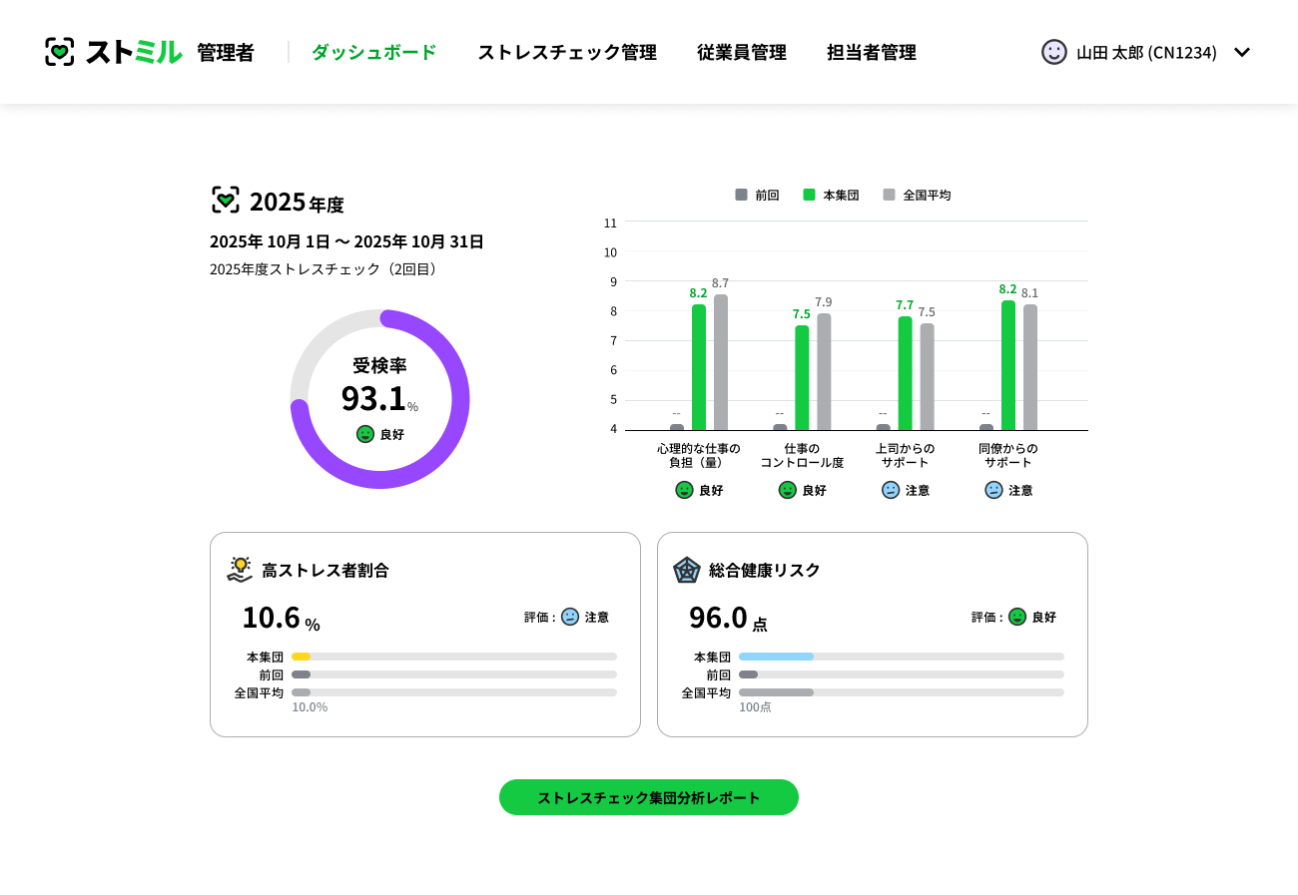
Task: Click the 良好 icon under 心理的な仕事の負担
Action: pyautogui.click(x=683, y=489)
